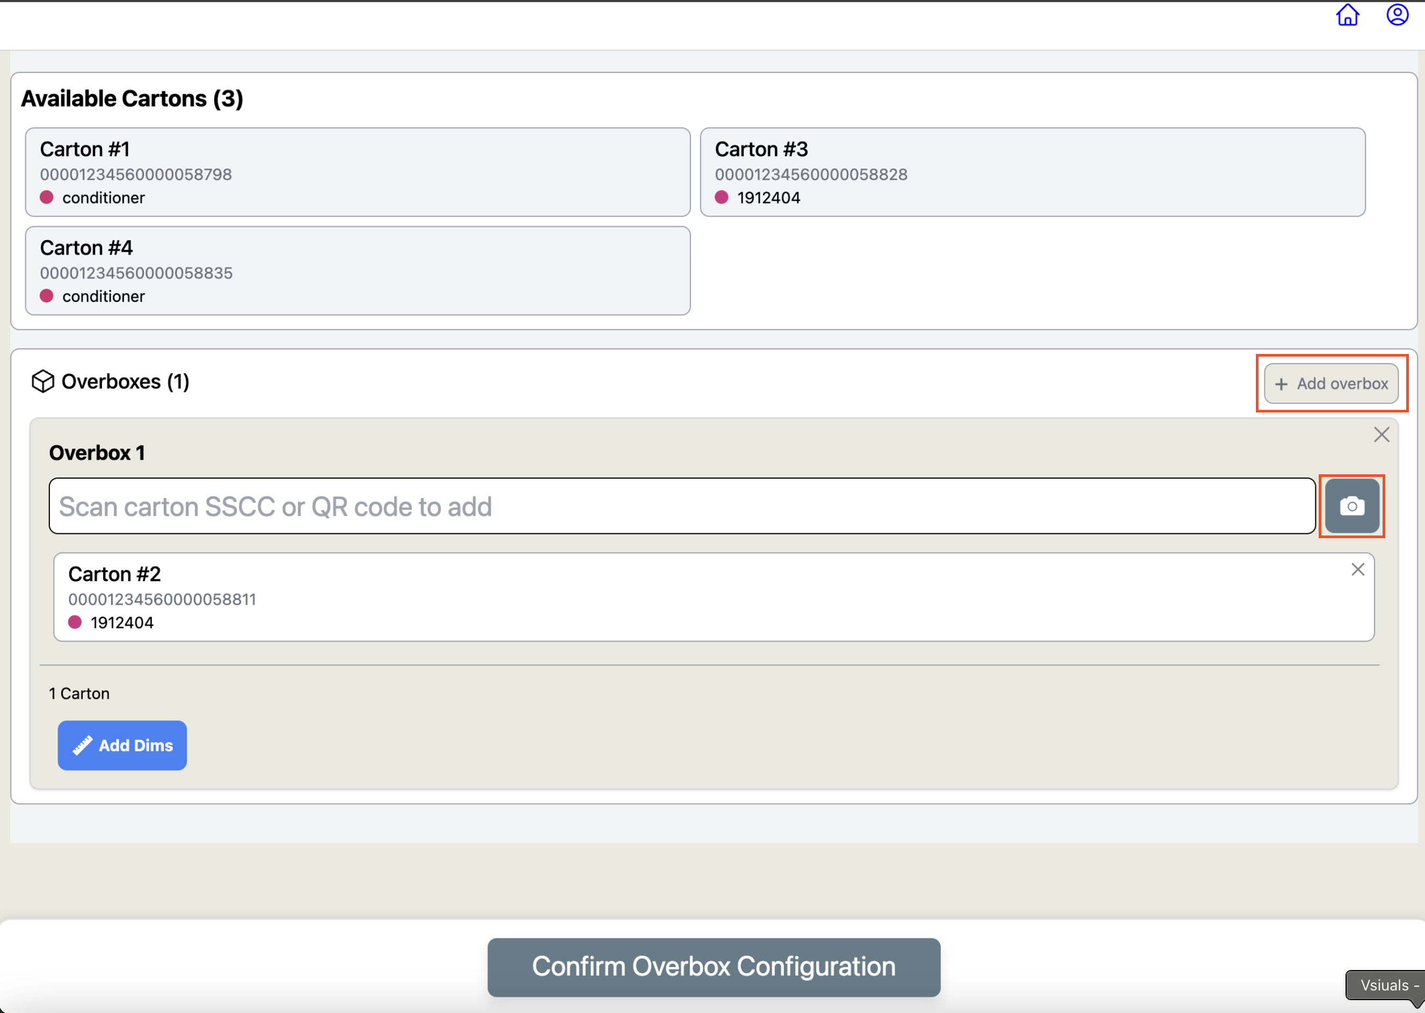Click the conditioner label in Carton #1
The height and width of the screenshot is (1013, 1425).
tap(104, 198)
